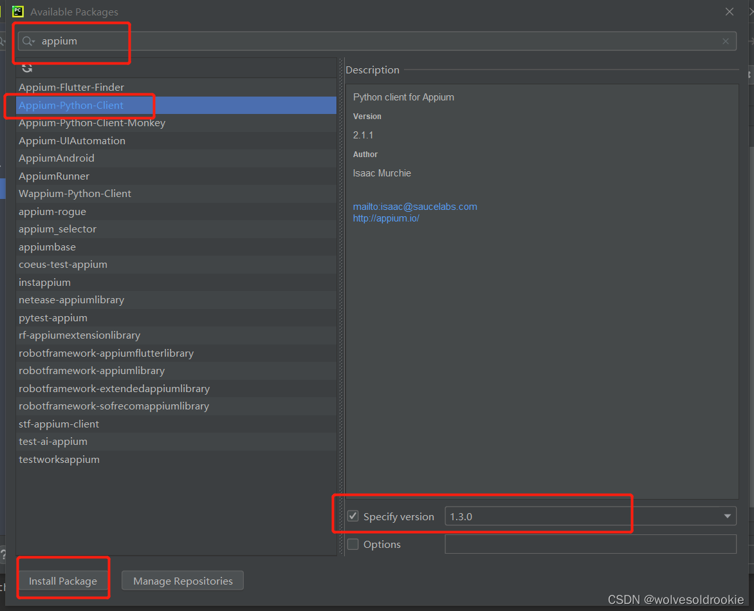Enable the Options checkbox

tap(353, 544)
